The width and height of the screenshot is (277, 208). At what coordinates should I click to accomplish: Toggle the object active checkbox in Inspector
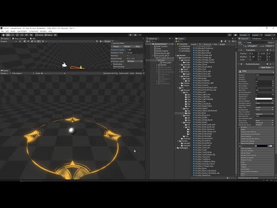click(x=245, y=43)
